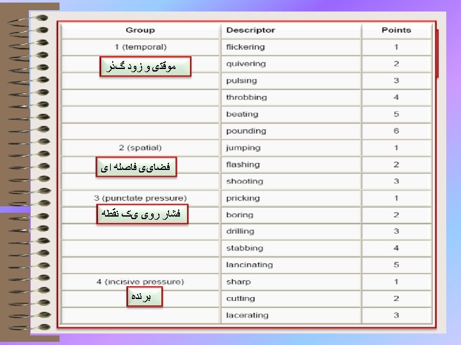Click the "Descriptor" column header
The height and width of the screenshot is (345, 461).
click(x=250, y=30)
